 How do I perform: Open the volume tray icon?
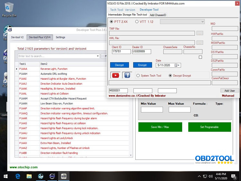[x=210, y=176]
